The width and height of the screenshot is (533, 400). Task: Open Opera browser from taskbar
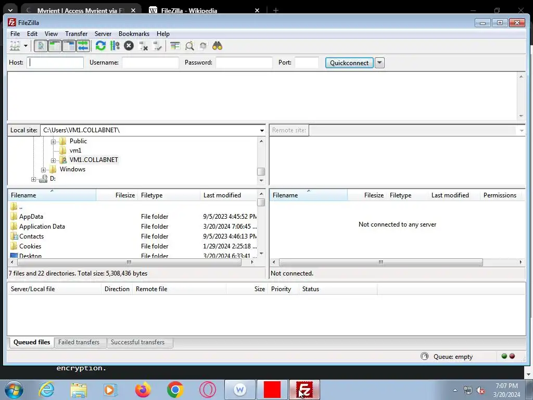tap(207, 390)
